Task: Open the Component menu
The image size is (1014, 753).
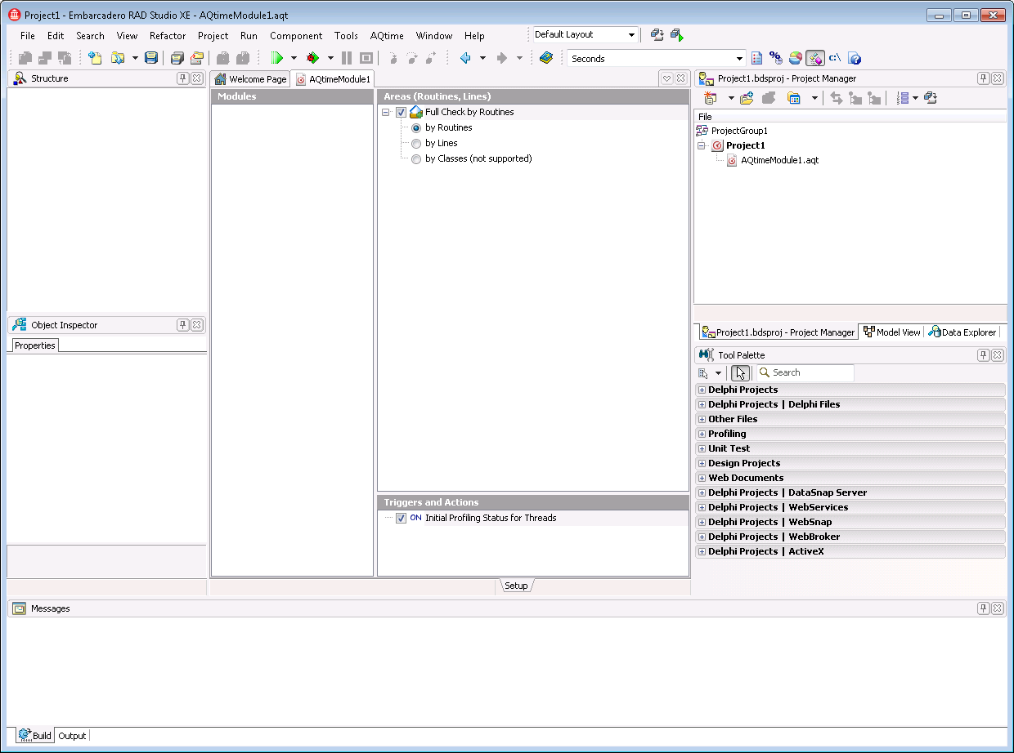Action: (296, 36)
